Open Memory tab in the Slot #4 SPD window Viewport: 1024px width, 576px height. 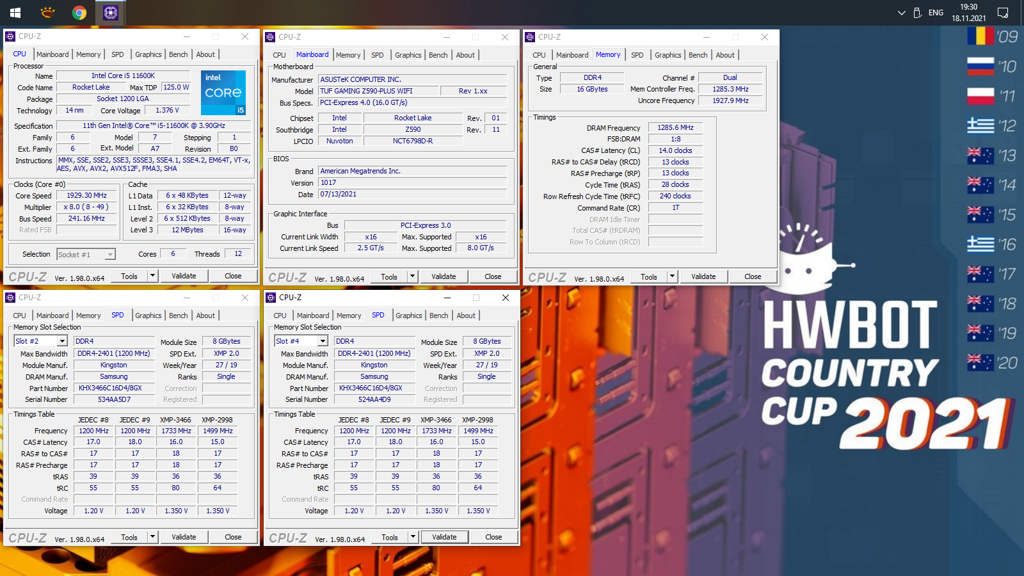coord(349,316)
